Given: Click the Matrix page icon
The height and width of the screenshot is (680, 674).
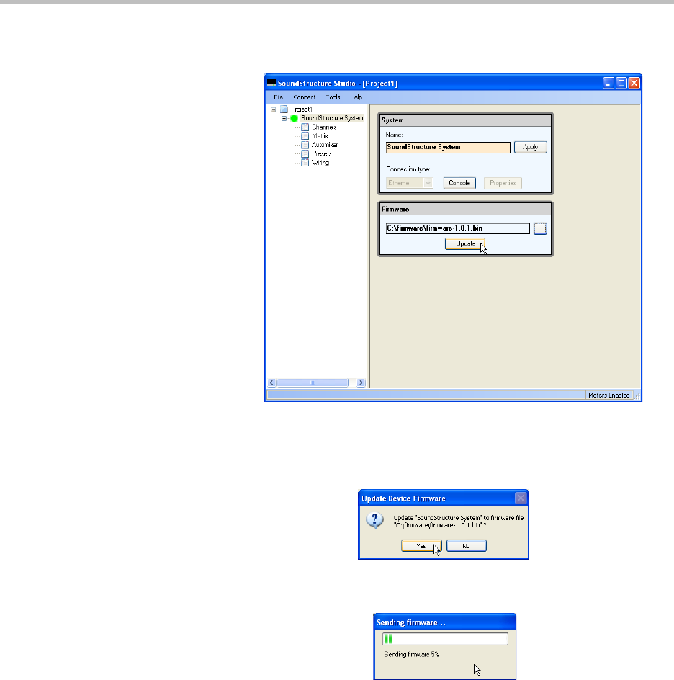Looking at the screenshot, I should tap(305, 136).
